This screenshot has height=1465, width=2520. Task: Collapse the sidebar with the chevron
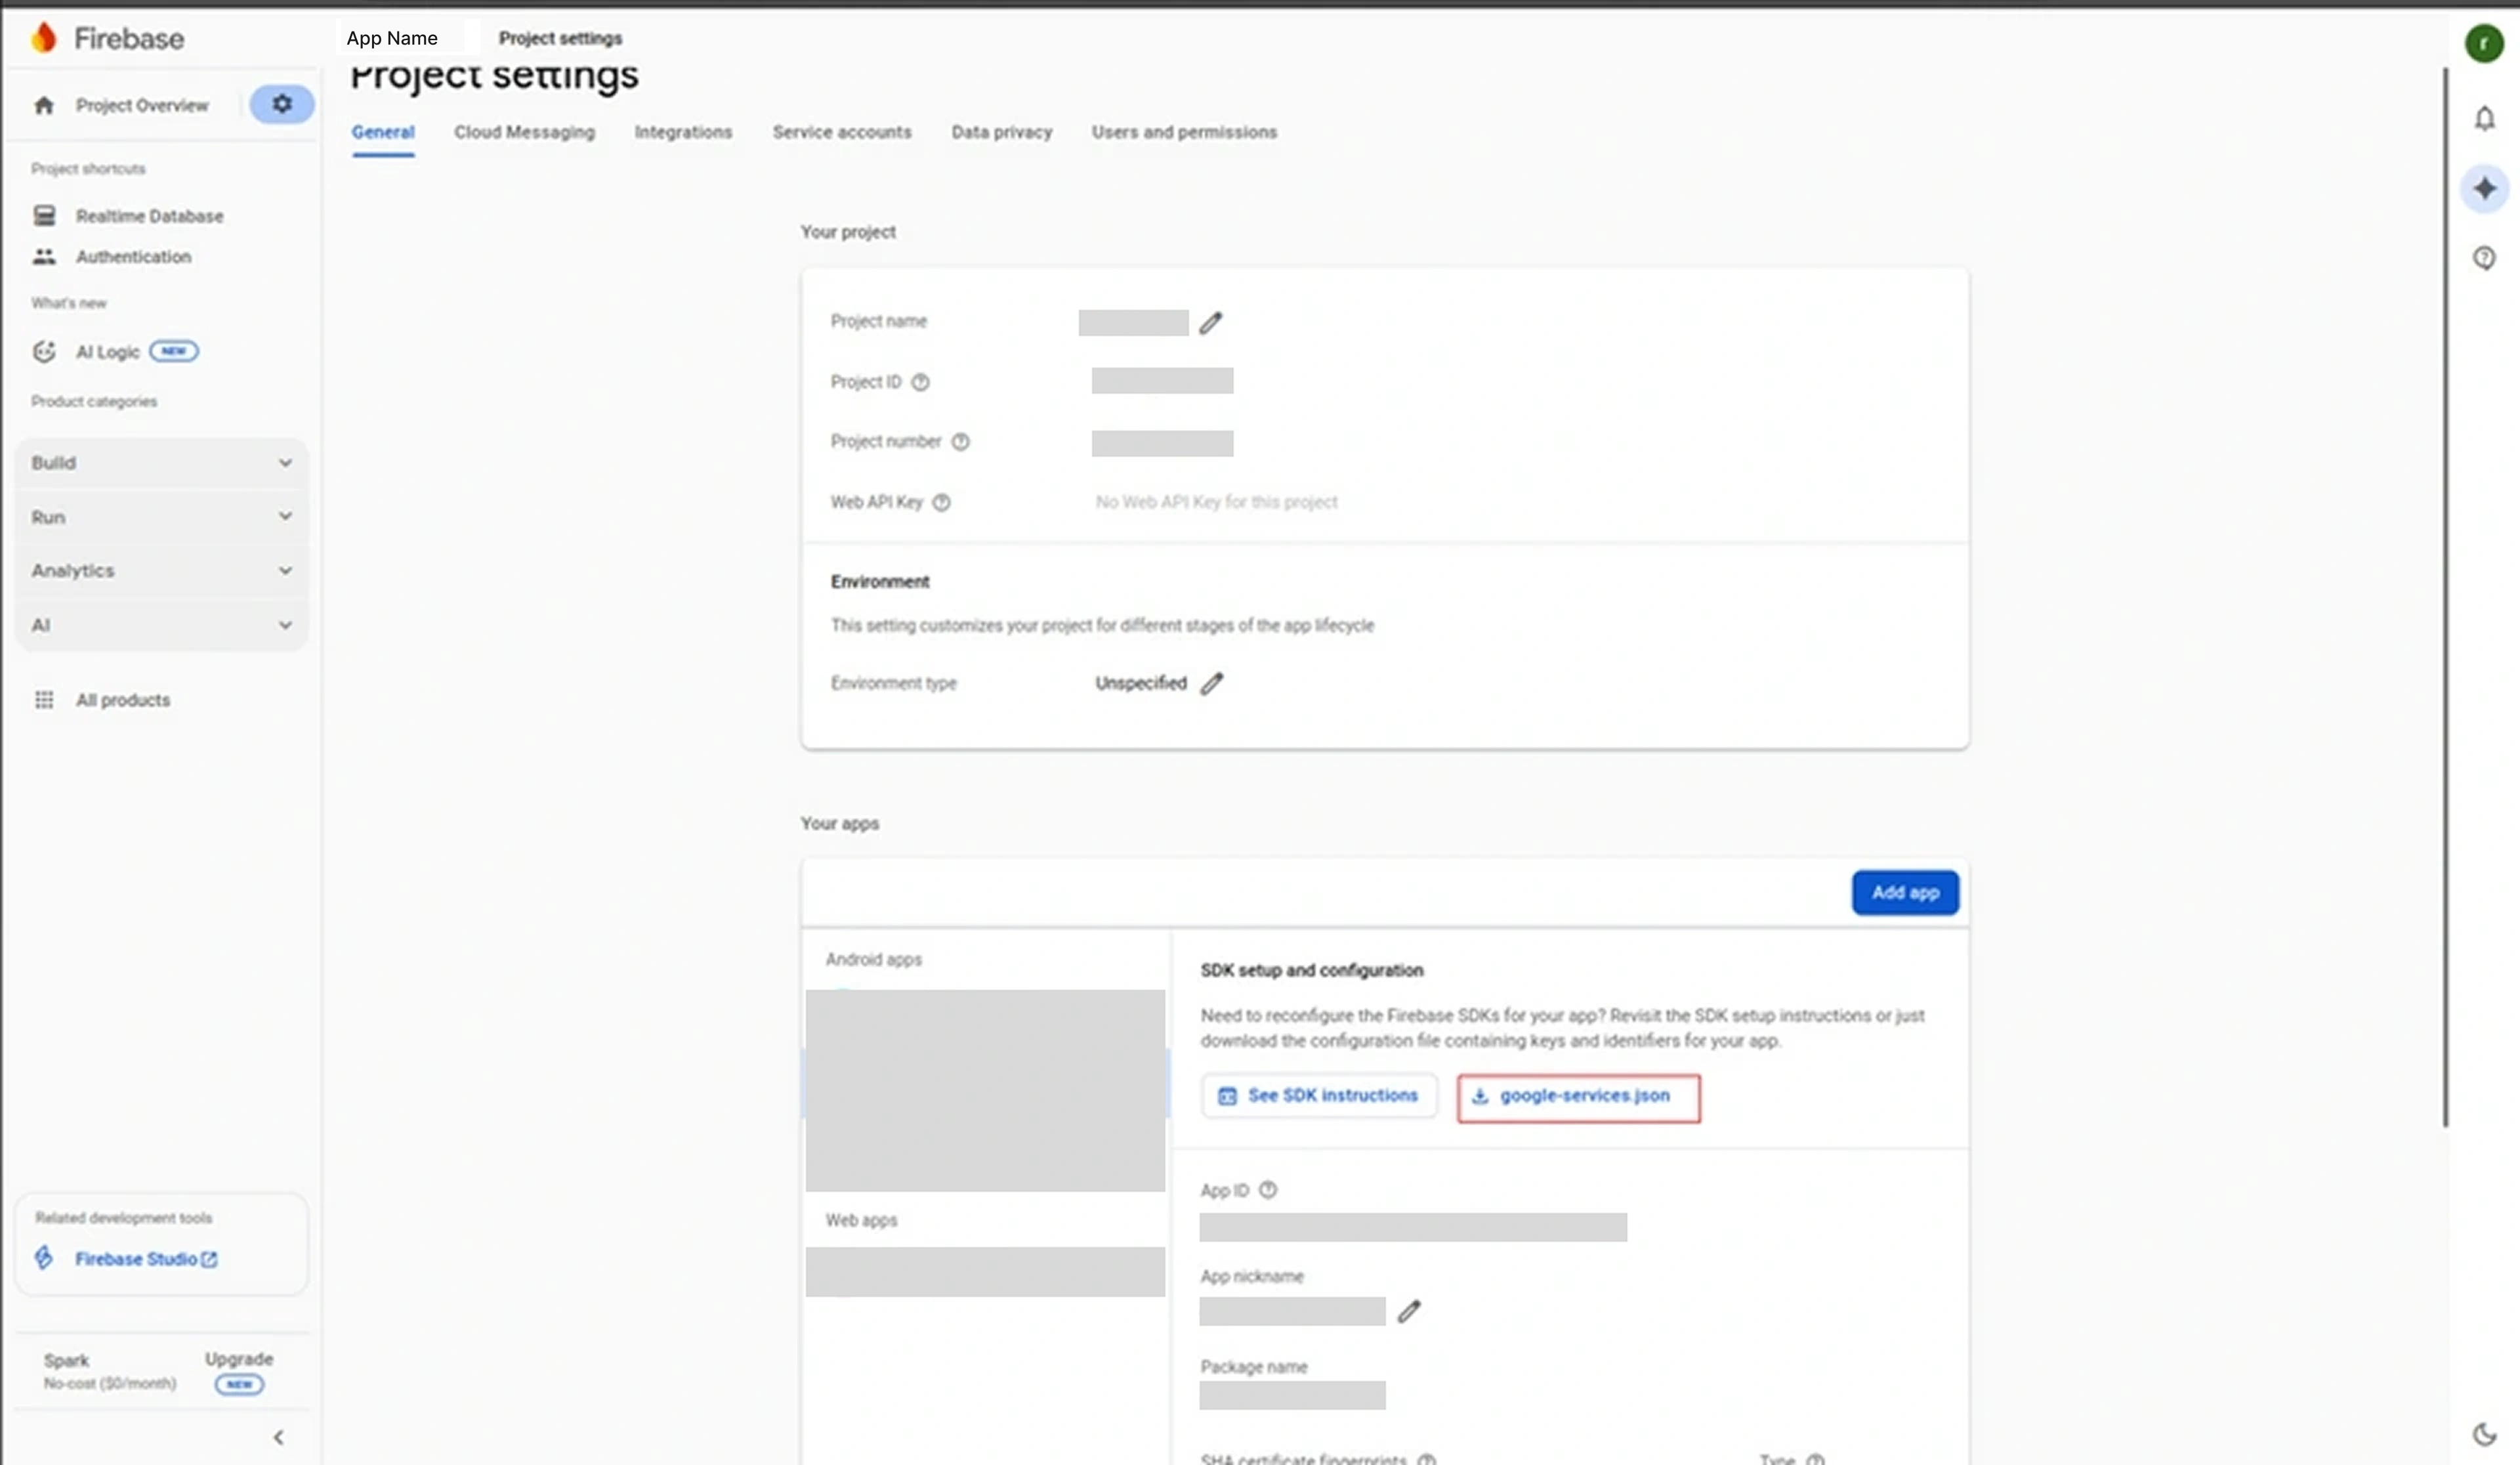[x=278, y=1438]
